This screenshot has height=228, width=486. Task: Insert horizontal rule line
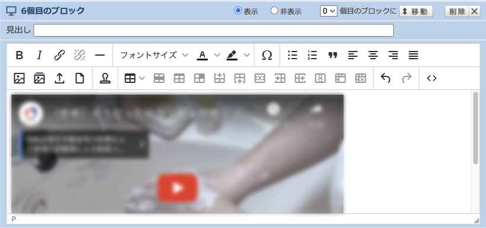tap(100, 56)
